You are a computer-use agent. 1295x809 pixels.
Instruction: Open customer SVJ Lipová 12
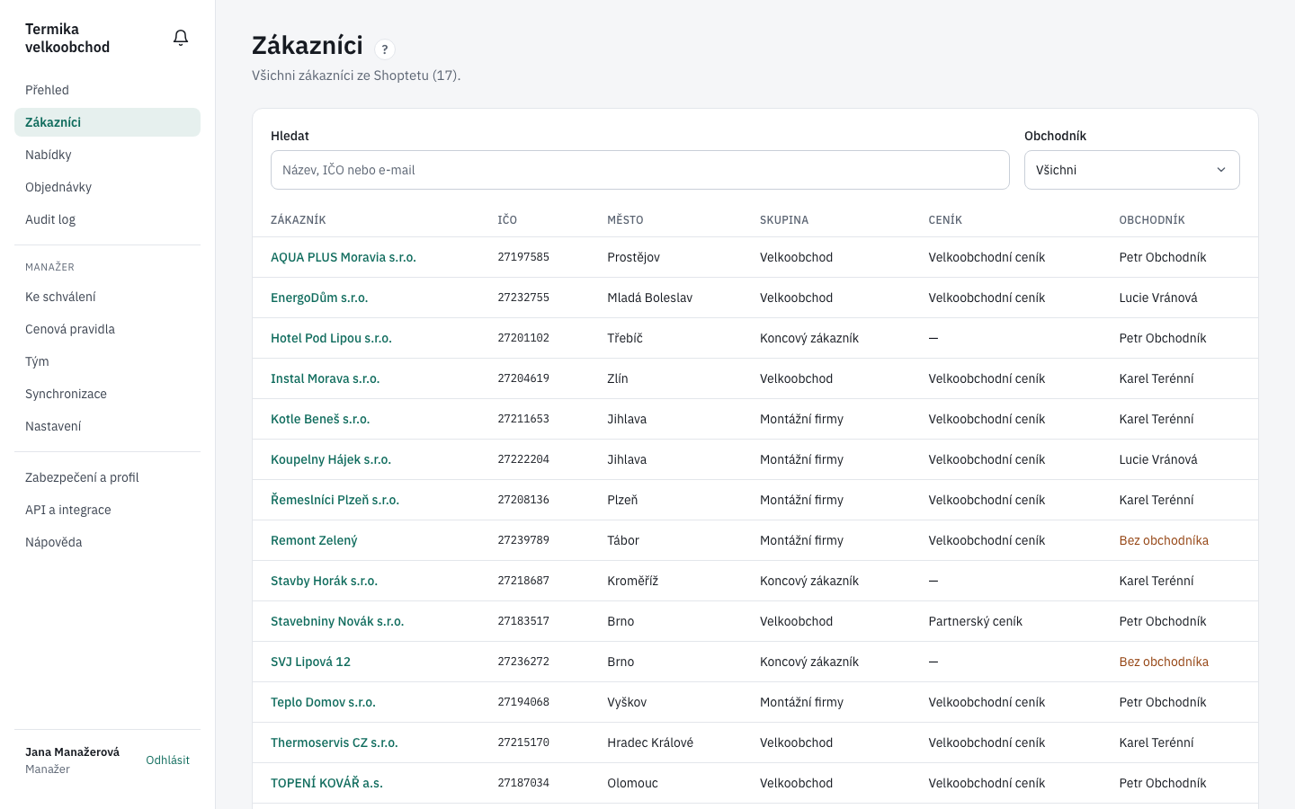click(x=310, y=662)
